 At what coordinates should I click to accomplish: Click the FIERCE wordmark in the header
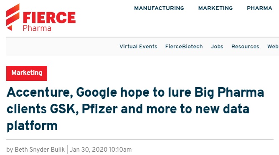point(49,17)
